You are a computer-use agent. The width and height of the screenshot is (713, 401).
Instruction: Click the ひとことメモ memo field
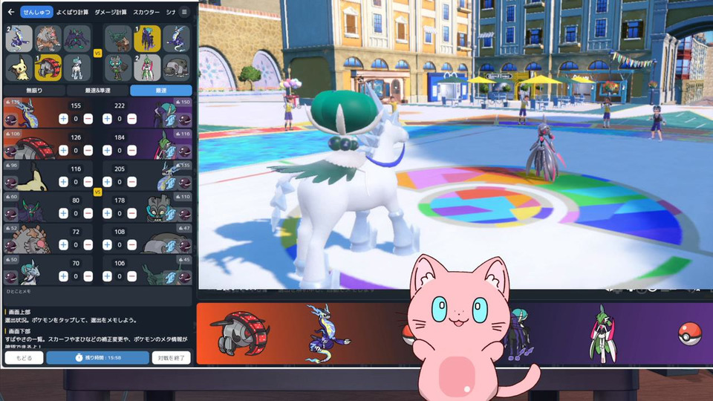[x=98, y=296]
